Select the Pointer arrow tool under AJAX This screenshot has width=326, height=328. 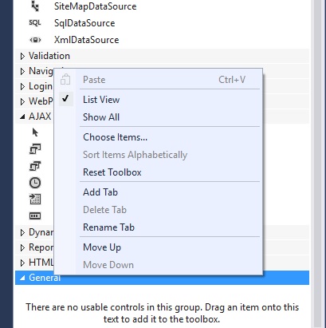point(35,132)
